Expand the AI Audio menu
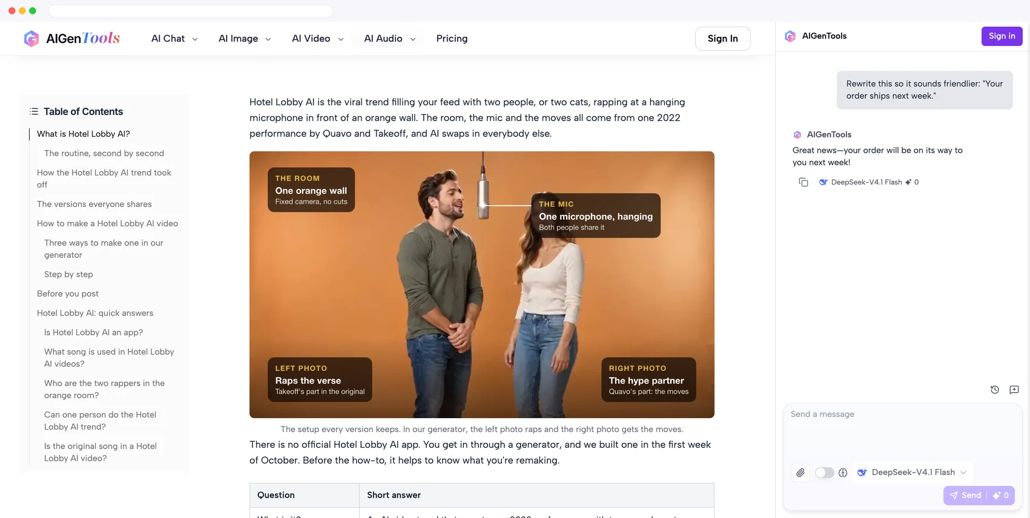This screenshot has height=518, width=1030. click(390, 39)
